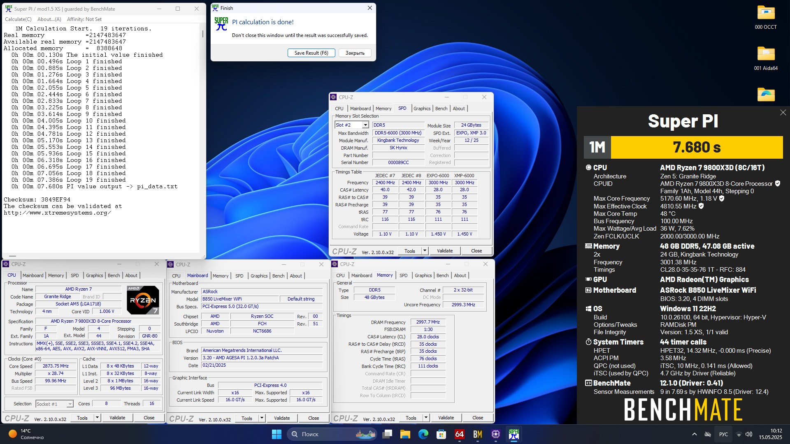Screen dimensions: 790x444
Task: Open Microsoft Edge from the taskbar
Action: click(423, 434)
